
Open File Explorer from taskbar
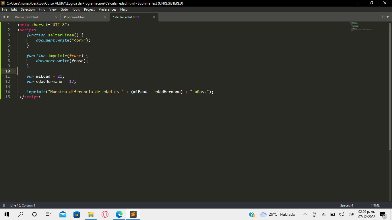(x=91, y=214)
